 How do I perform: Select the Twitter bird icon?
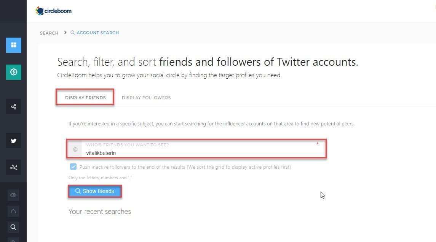[x=13, y=141]
